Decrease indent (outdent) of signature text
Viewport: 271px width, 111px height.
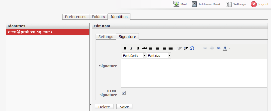pyautogui.click(x=179, y=48)
